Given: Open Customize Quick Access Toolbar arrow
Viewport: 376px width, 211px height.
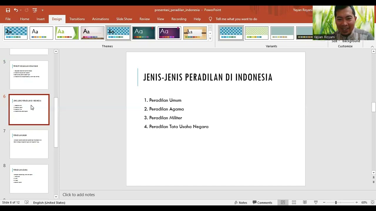Looking at the screenshot, I should 43,10.
